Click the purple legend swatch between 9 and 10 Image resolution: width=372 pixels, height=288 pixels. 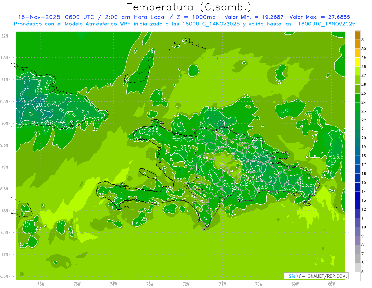357,231
